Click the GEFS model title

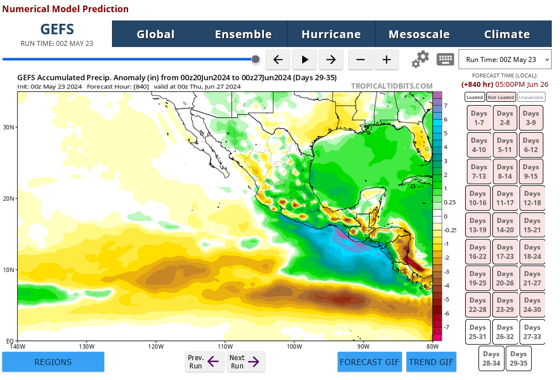pos(57,29)
